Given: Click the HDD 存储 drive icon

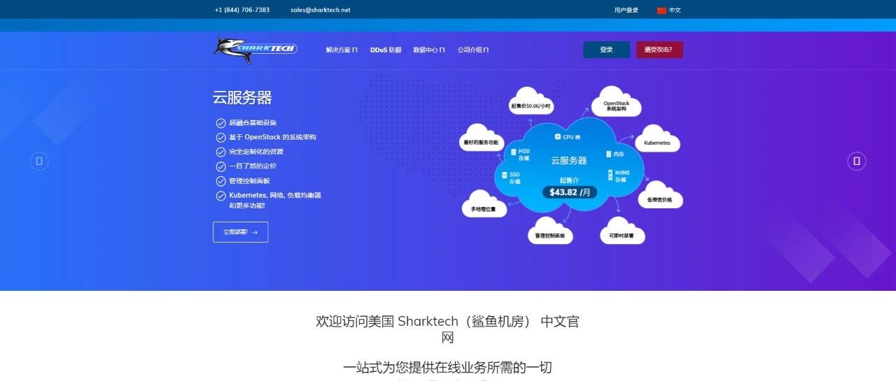Looking at the screenshot, I should click(x=514, y=152).
